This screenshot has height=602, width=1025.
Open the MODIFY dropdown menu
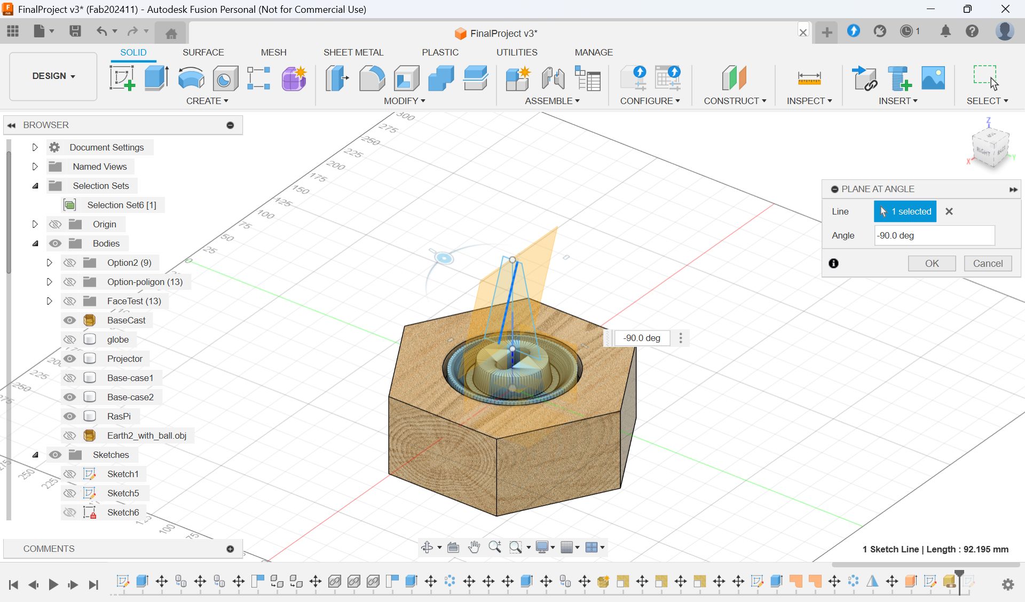405,101
